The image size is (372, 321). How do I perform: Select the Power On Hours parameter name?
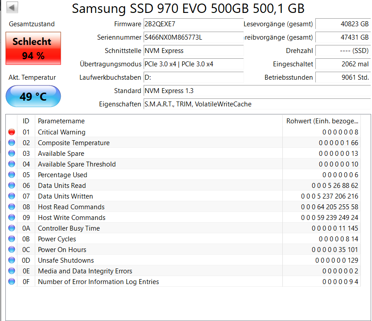tap(62, 249)
